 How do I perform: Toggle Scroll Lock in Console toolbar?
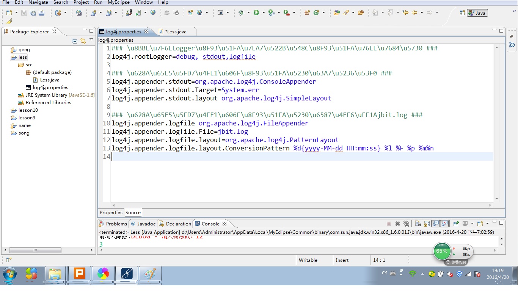(x=427, y=224)
